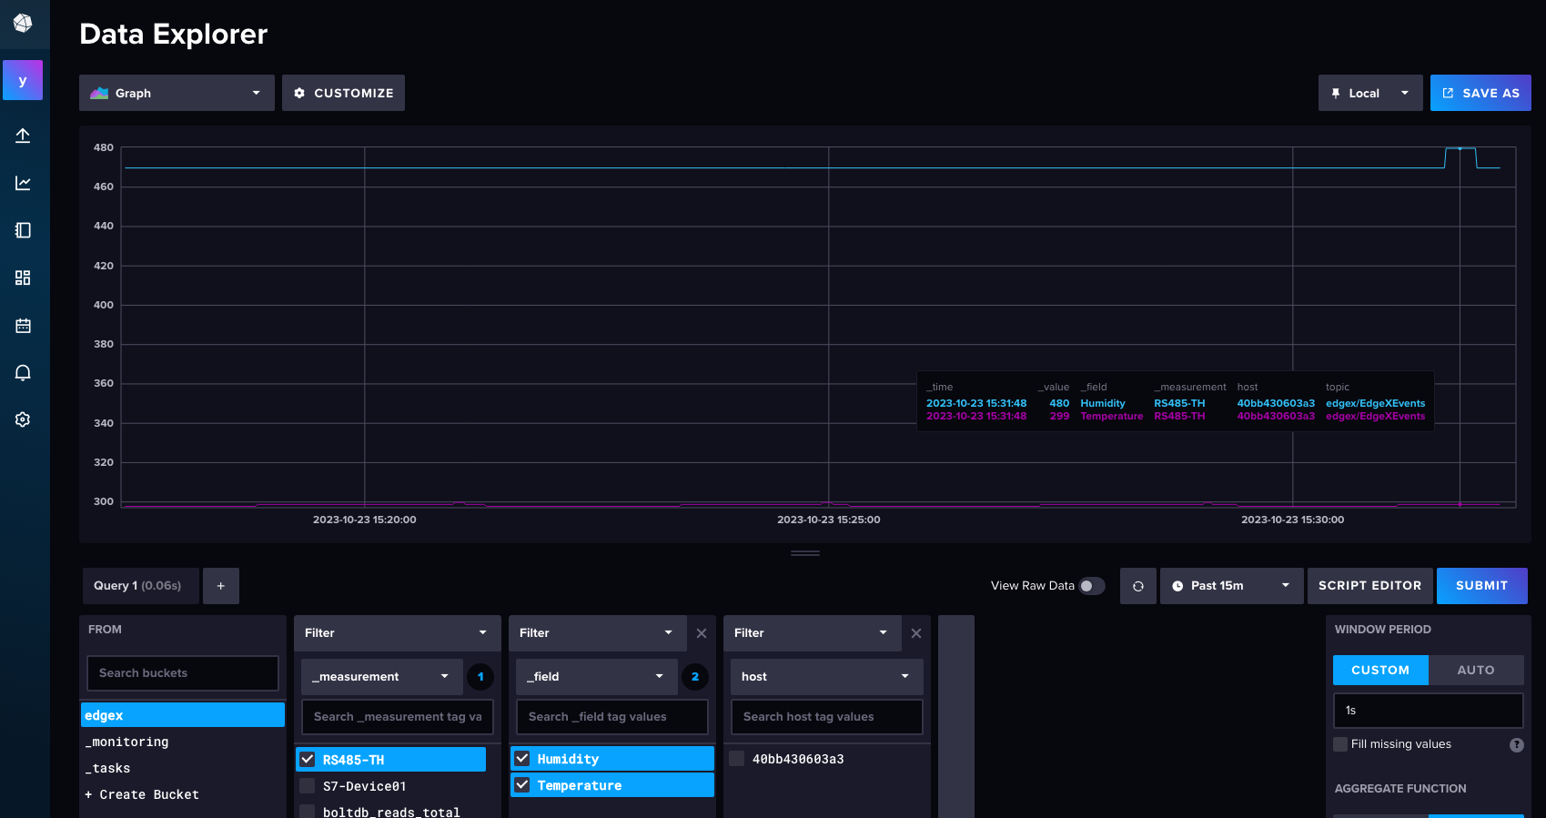Viewport: 1546px width, 818px height.
Task: Click the SUBMIT button
Action: pyautogui.click(x=1480, y=586)
